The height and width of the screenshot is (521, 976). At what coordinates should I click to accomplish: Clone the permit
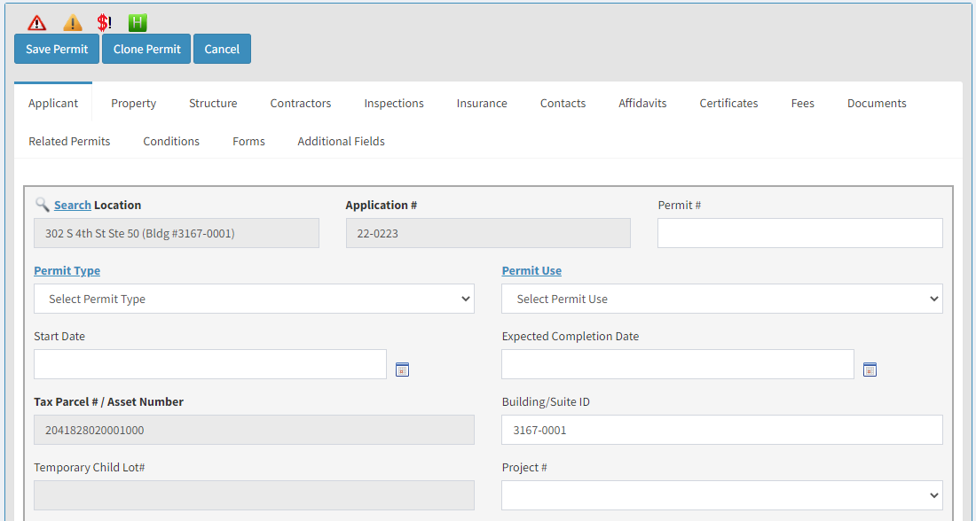147,49
